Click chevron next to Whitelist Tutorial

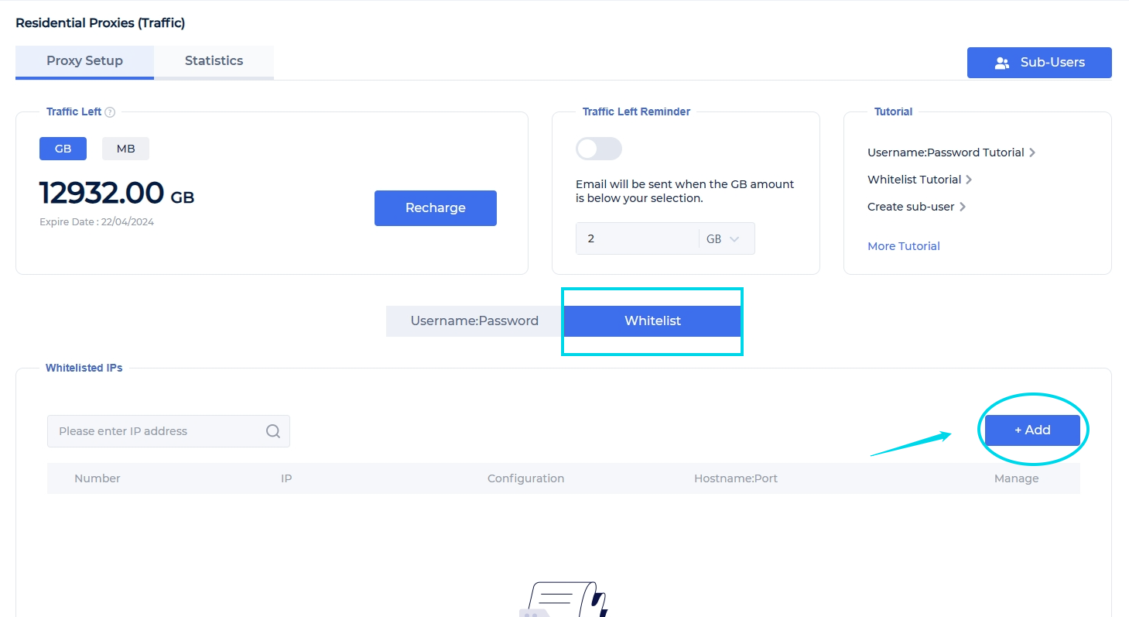970,180
